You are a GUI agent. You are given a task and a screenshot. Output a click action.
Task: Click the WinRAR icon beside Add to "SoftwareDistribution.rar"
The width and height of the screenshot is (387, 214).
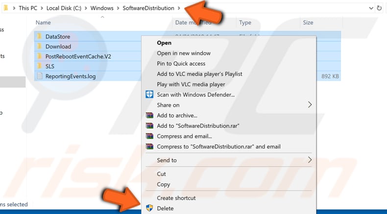coord(149,126)
